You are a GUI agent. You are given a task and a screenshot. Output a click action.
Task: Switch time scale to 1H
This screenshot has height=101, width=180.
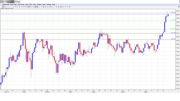tap(21, 7)
